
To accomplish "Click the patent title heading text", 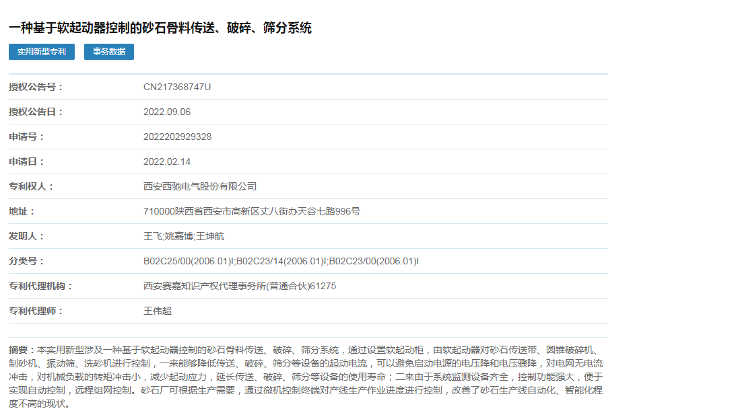I will [160, 28].
